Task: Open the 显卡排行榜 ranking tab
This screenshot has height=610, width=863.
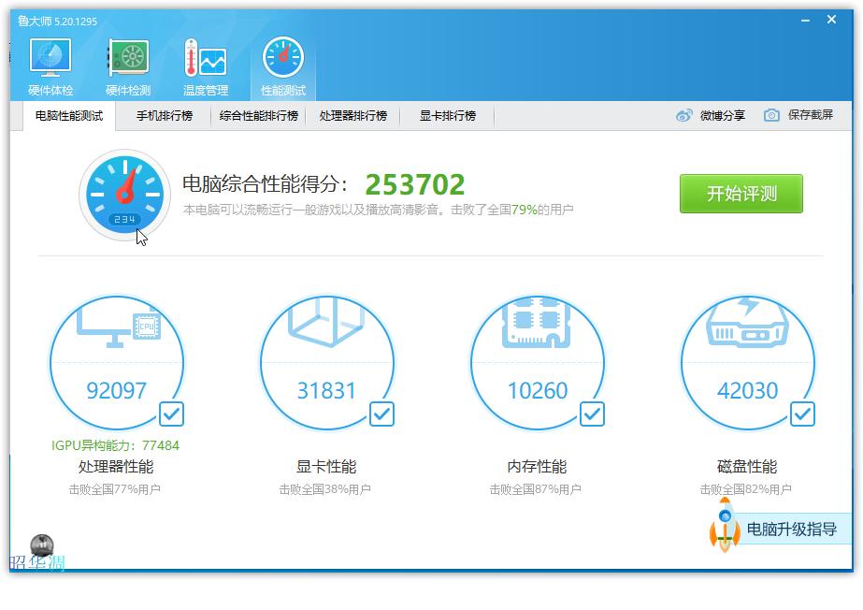Action: [446, 116]
